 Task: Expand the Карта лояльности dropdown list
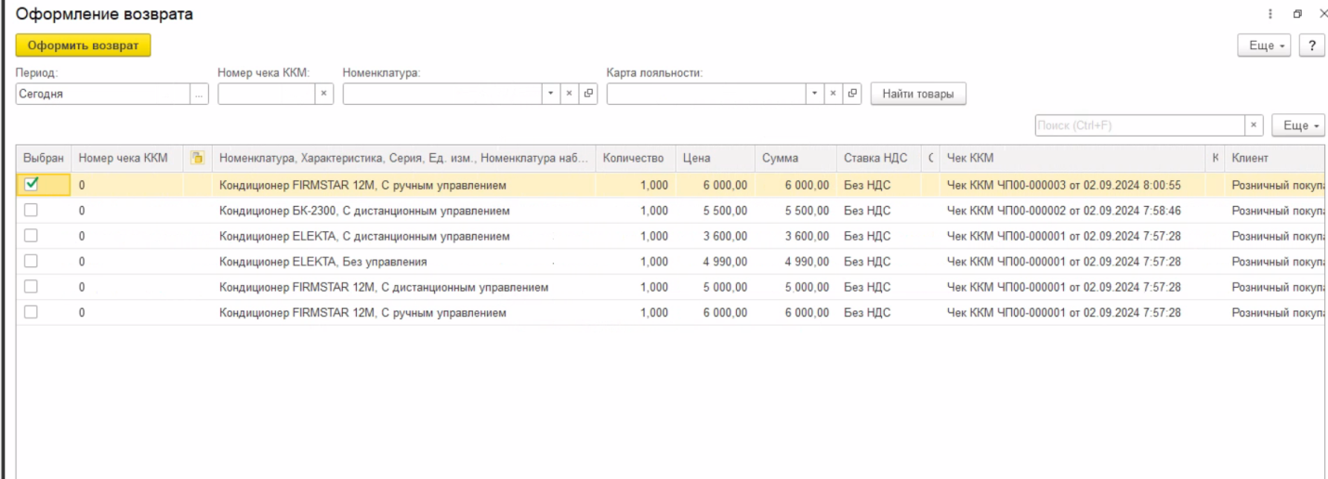(814, 94)
